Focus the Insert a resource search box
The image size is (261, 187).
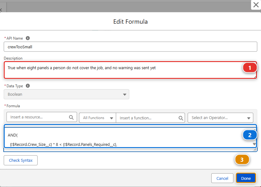[42, 117]
